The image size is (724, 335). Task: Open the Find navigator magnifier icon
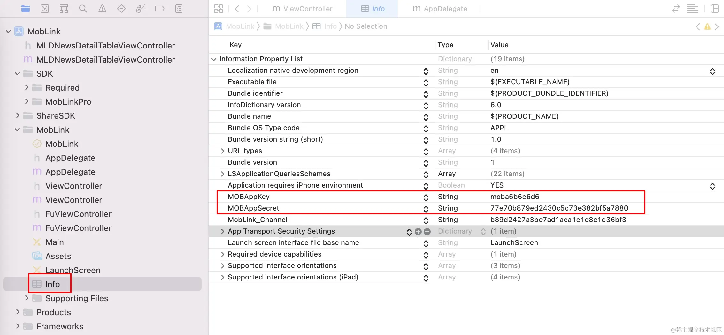[x=83, y=9]
